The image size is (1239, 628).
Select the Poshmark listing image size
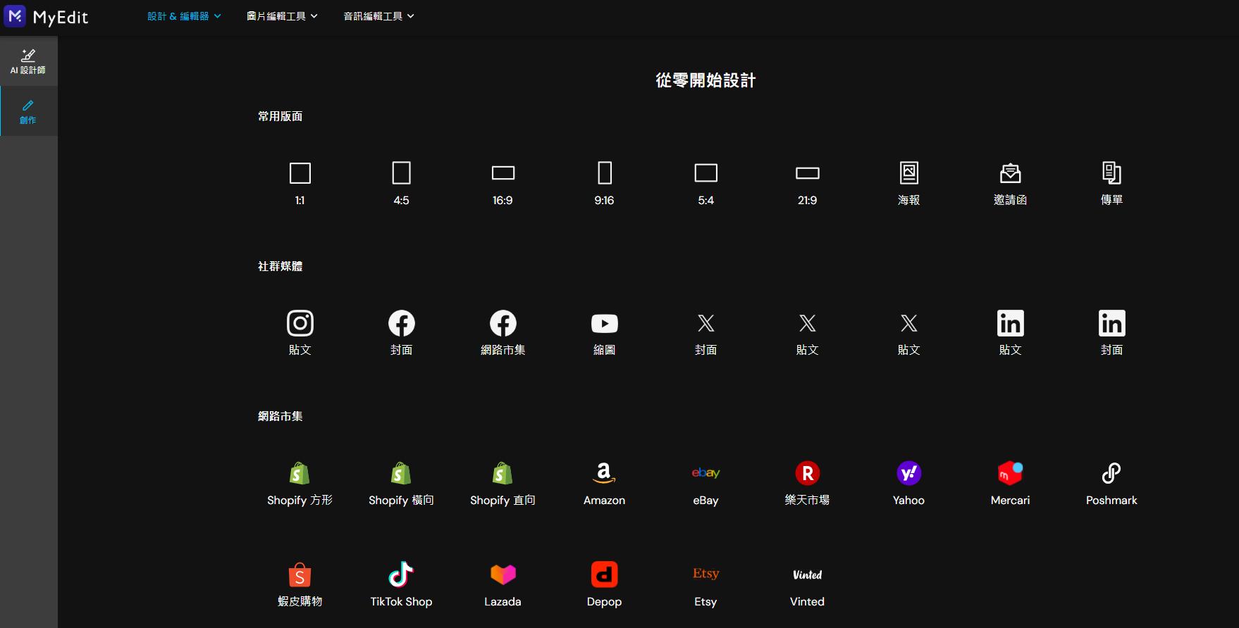click(1112, 484)
